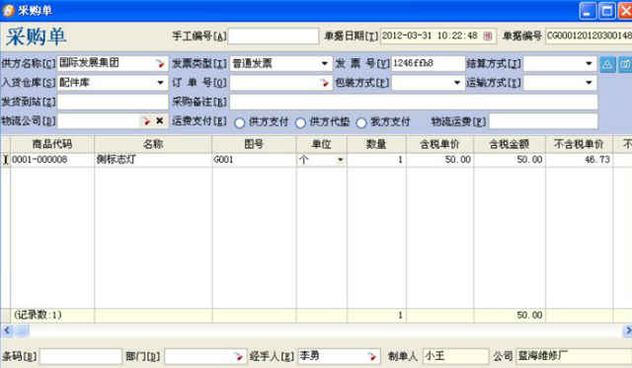The image size is (632, 368).
Task: Click the 条码 input field
Action: pyautogui.click(x=81, y=357)
